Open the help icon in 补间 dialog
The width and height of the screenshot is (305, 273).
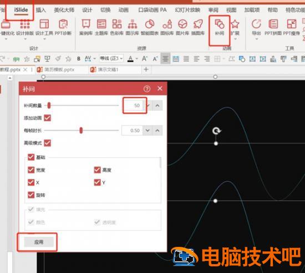(147, 89)
